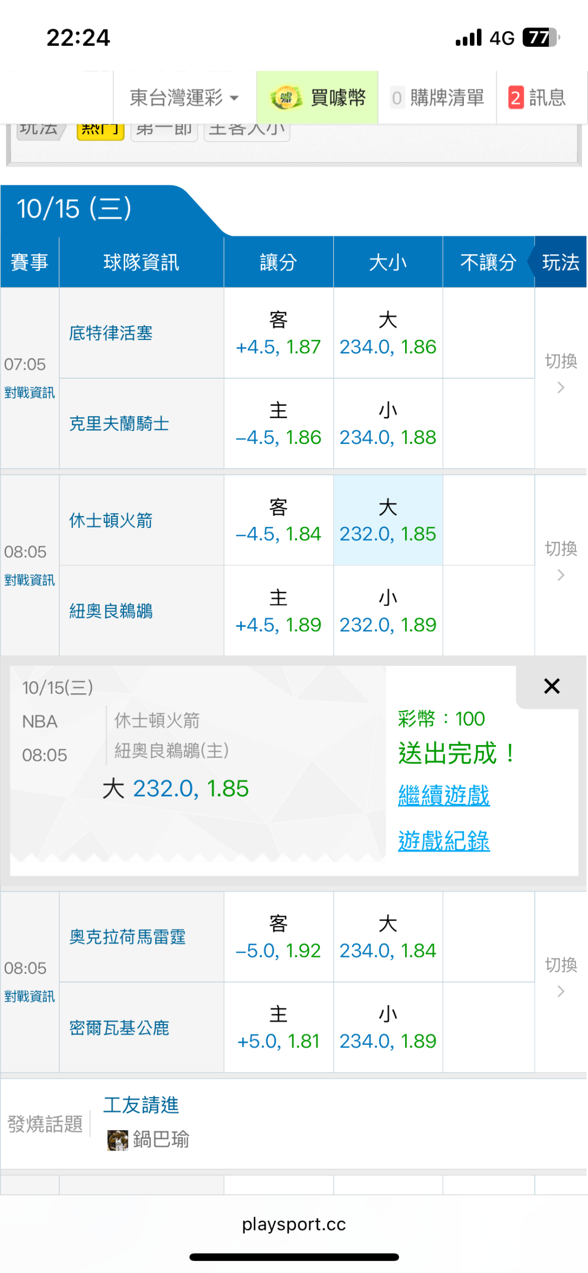Open the 玩法 column tab
Image resolution: width=588 pixels, height=1273 pixels.
tap(560, 262)
